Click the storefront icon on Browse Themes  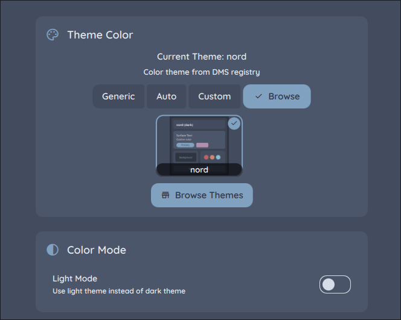pyautogui.click(x=165, y=195)
